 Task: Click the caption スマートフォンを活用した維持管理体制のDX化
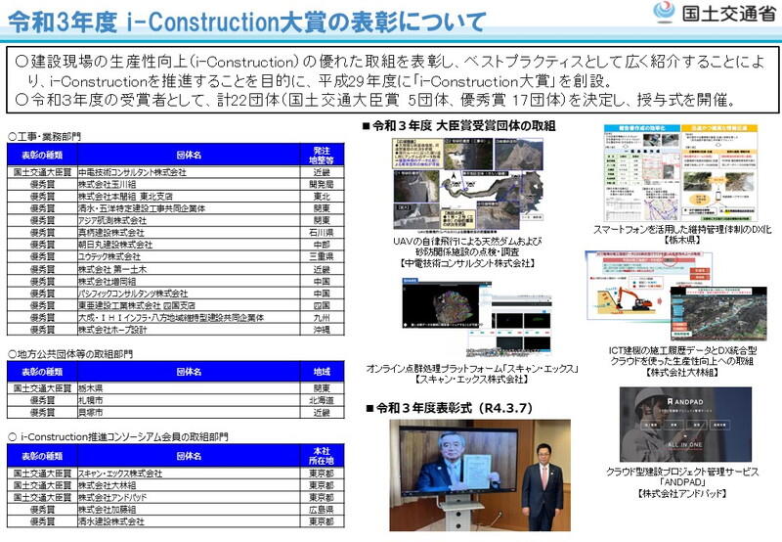click(681, 230)
